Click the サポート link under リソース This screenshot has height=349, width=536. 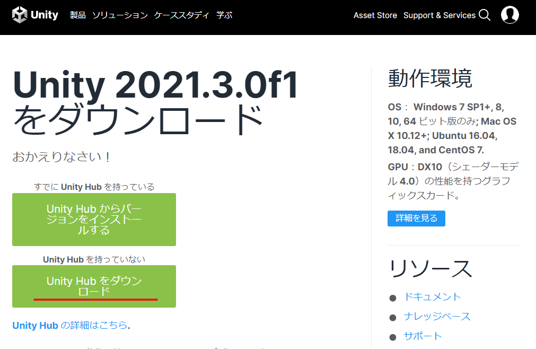(x=423, y=336)
